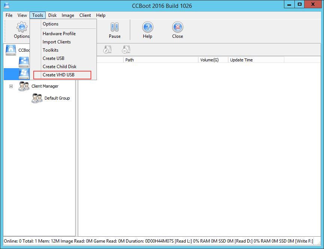Image resolution: width=324 pixels, height=249 pixels.
Task: Click the Volume(G) column header
Action: coord(213,60)
